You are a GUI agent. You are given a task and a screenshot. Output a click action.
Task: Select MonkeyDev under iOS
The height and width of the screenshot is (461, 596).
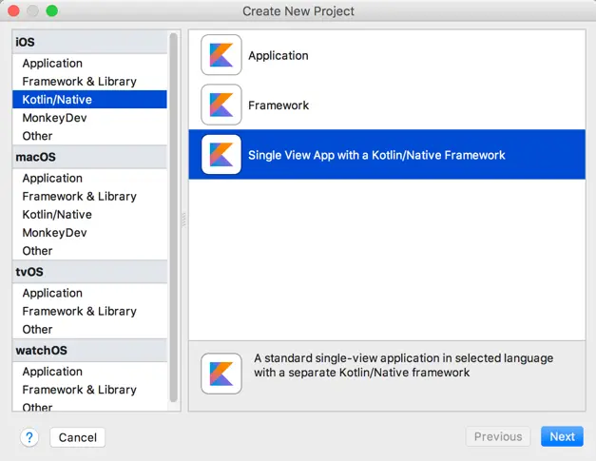point(89,118)
